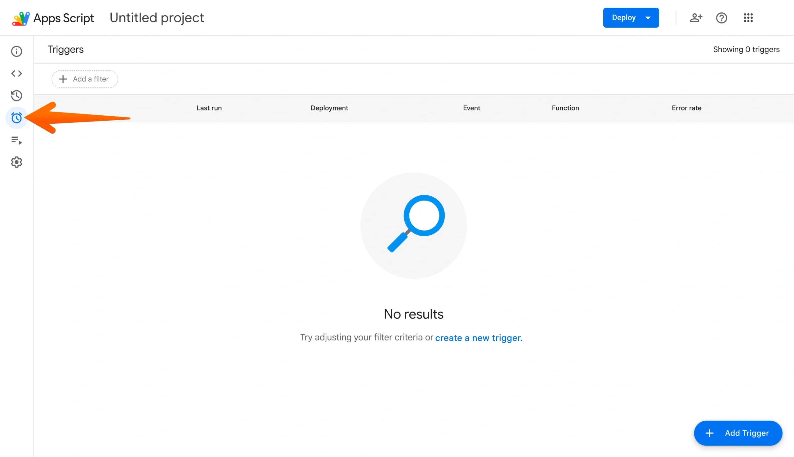Click the Last run column header

(x=209, y=108)
